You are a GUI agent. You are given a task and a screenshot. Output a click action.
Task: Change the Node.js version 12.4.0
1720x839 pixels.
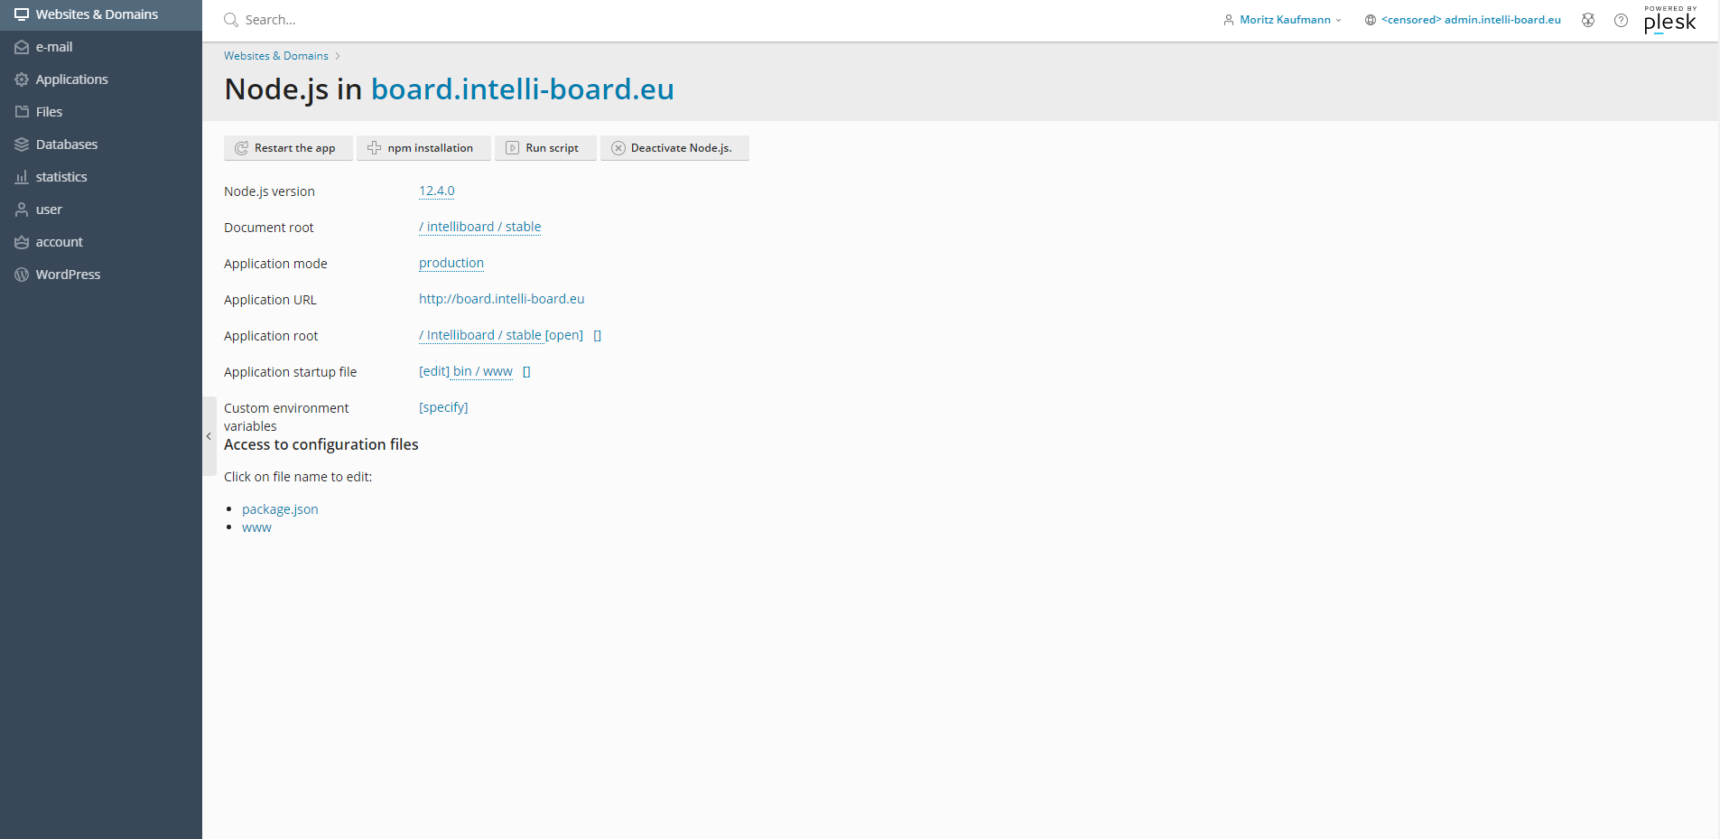[437, 191]
